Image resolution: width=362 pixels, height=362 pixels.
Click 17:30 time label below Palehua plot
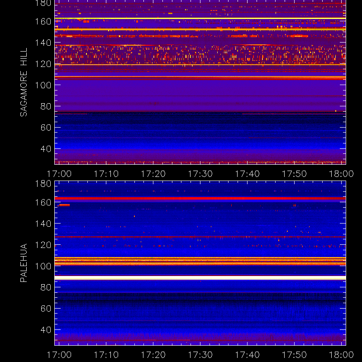200,355
